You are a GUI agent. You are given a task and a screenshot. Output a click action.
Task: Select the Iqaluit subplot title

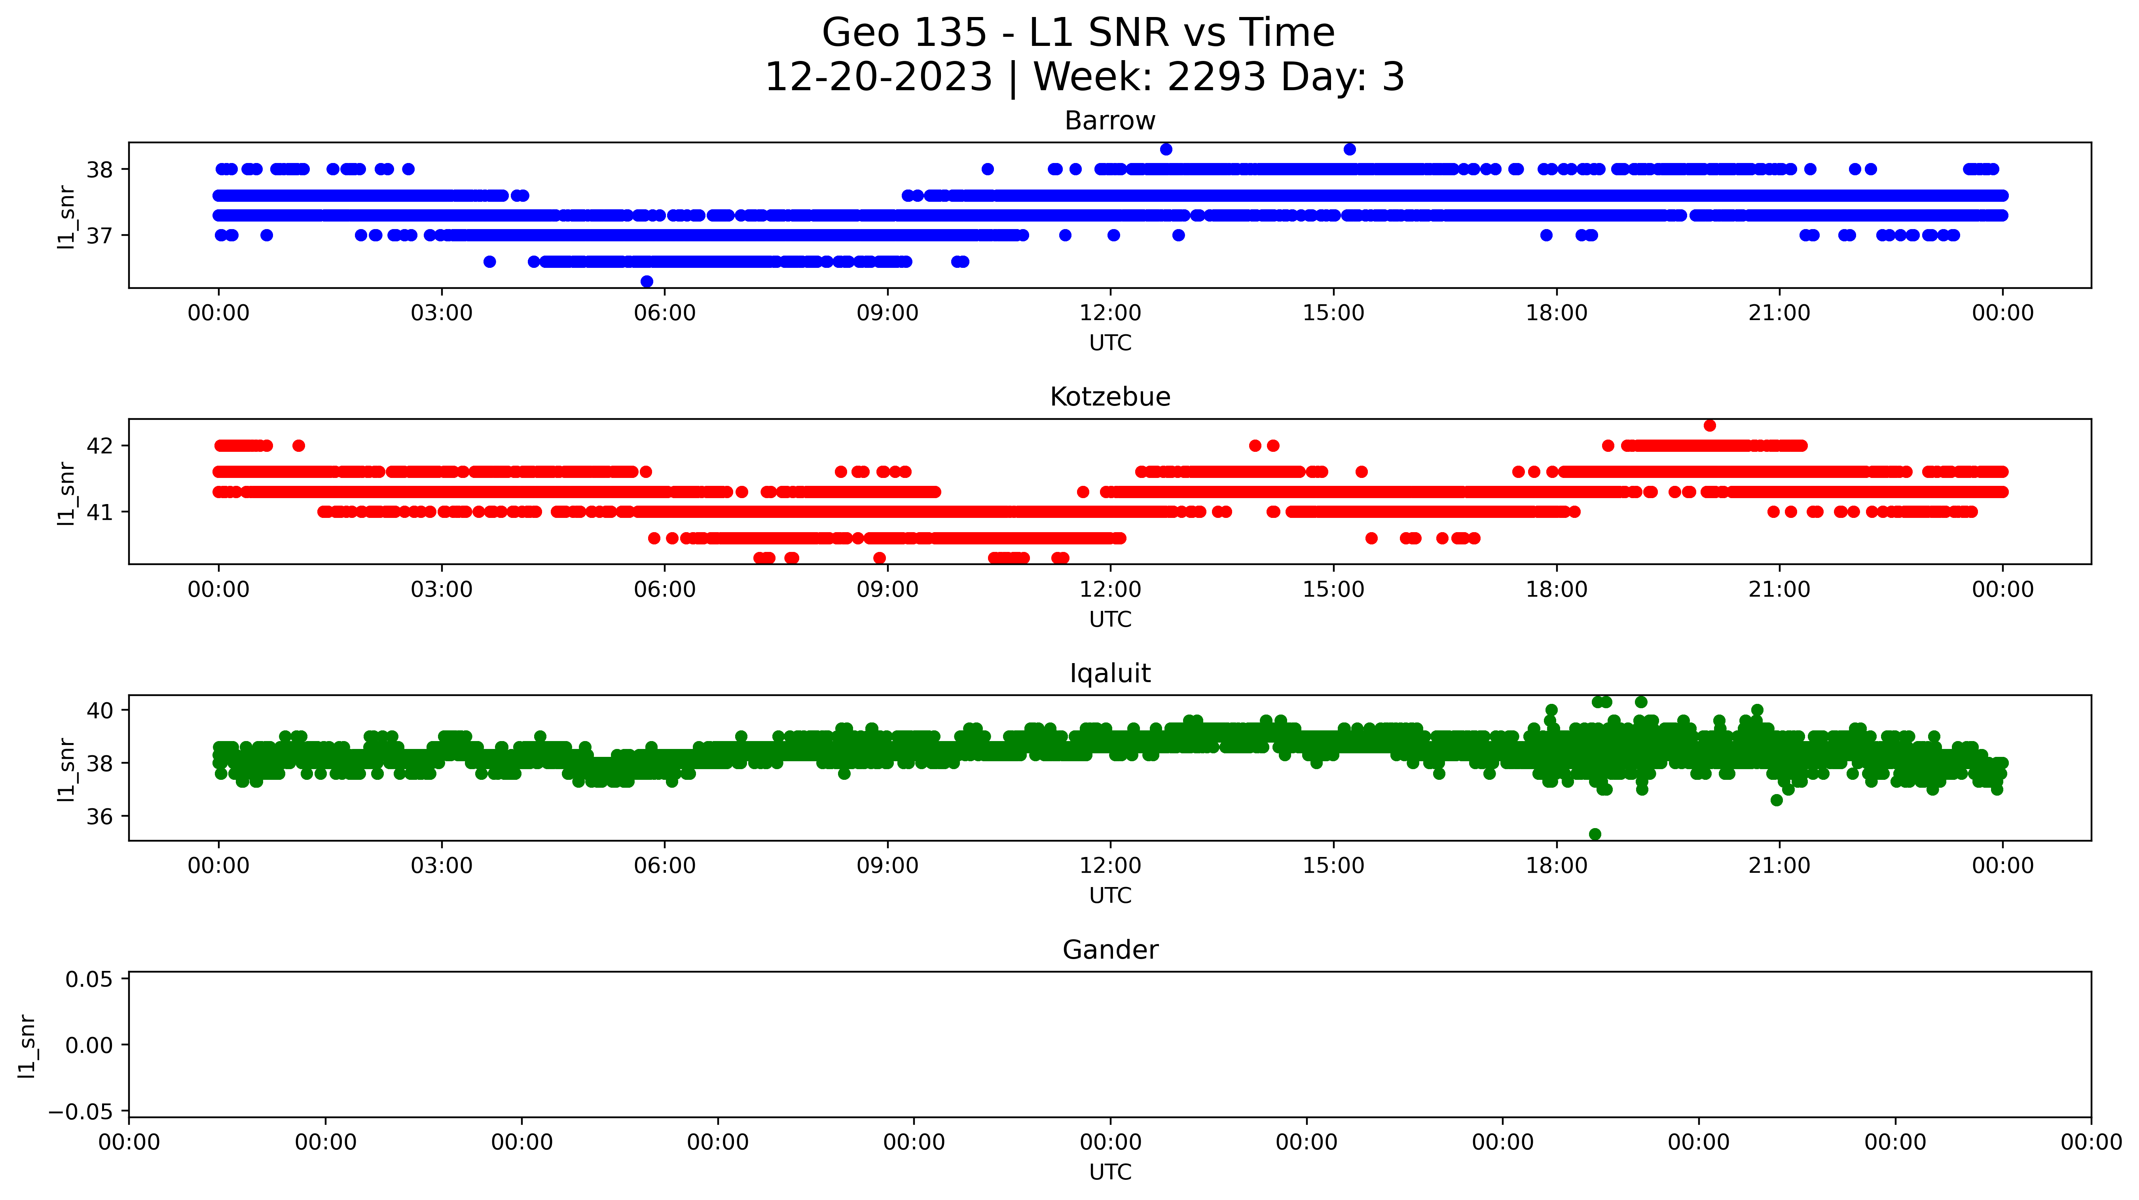click(1110, 673)
